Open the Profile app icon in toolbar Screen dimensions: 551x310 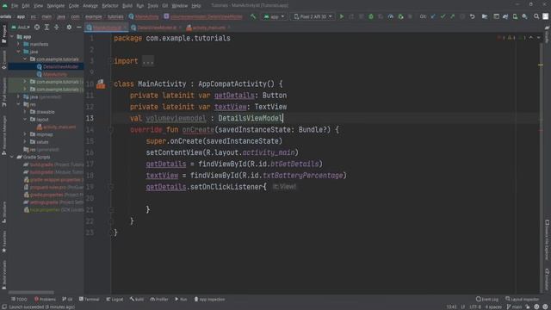click(x=390, y=16)
